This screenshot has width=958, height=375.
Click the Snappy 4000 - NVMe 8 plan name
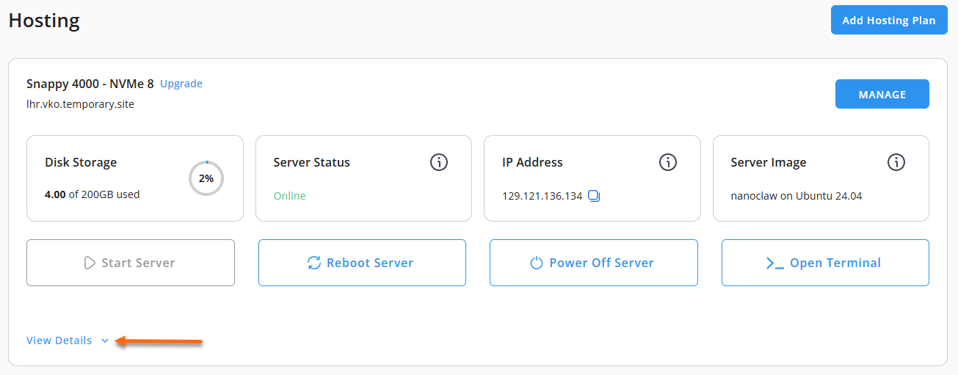coord(90,84)
